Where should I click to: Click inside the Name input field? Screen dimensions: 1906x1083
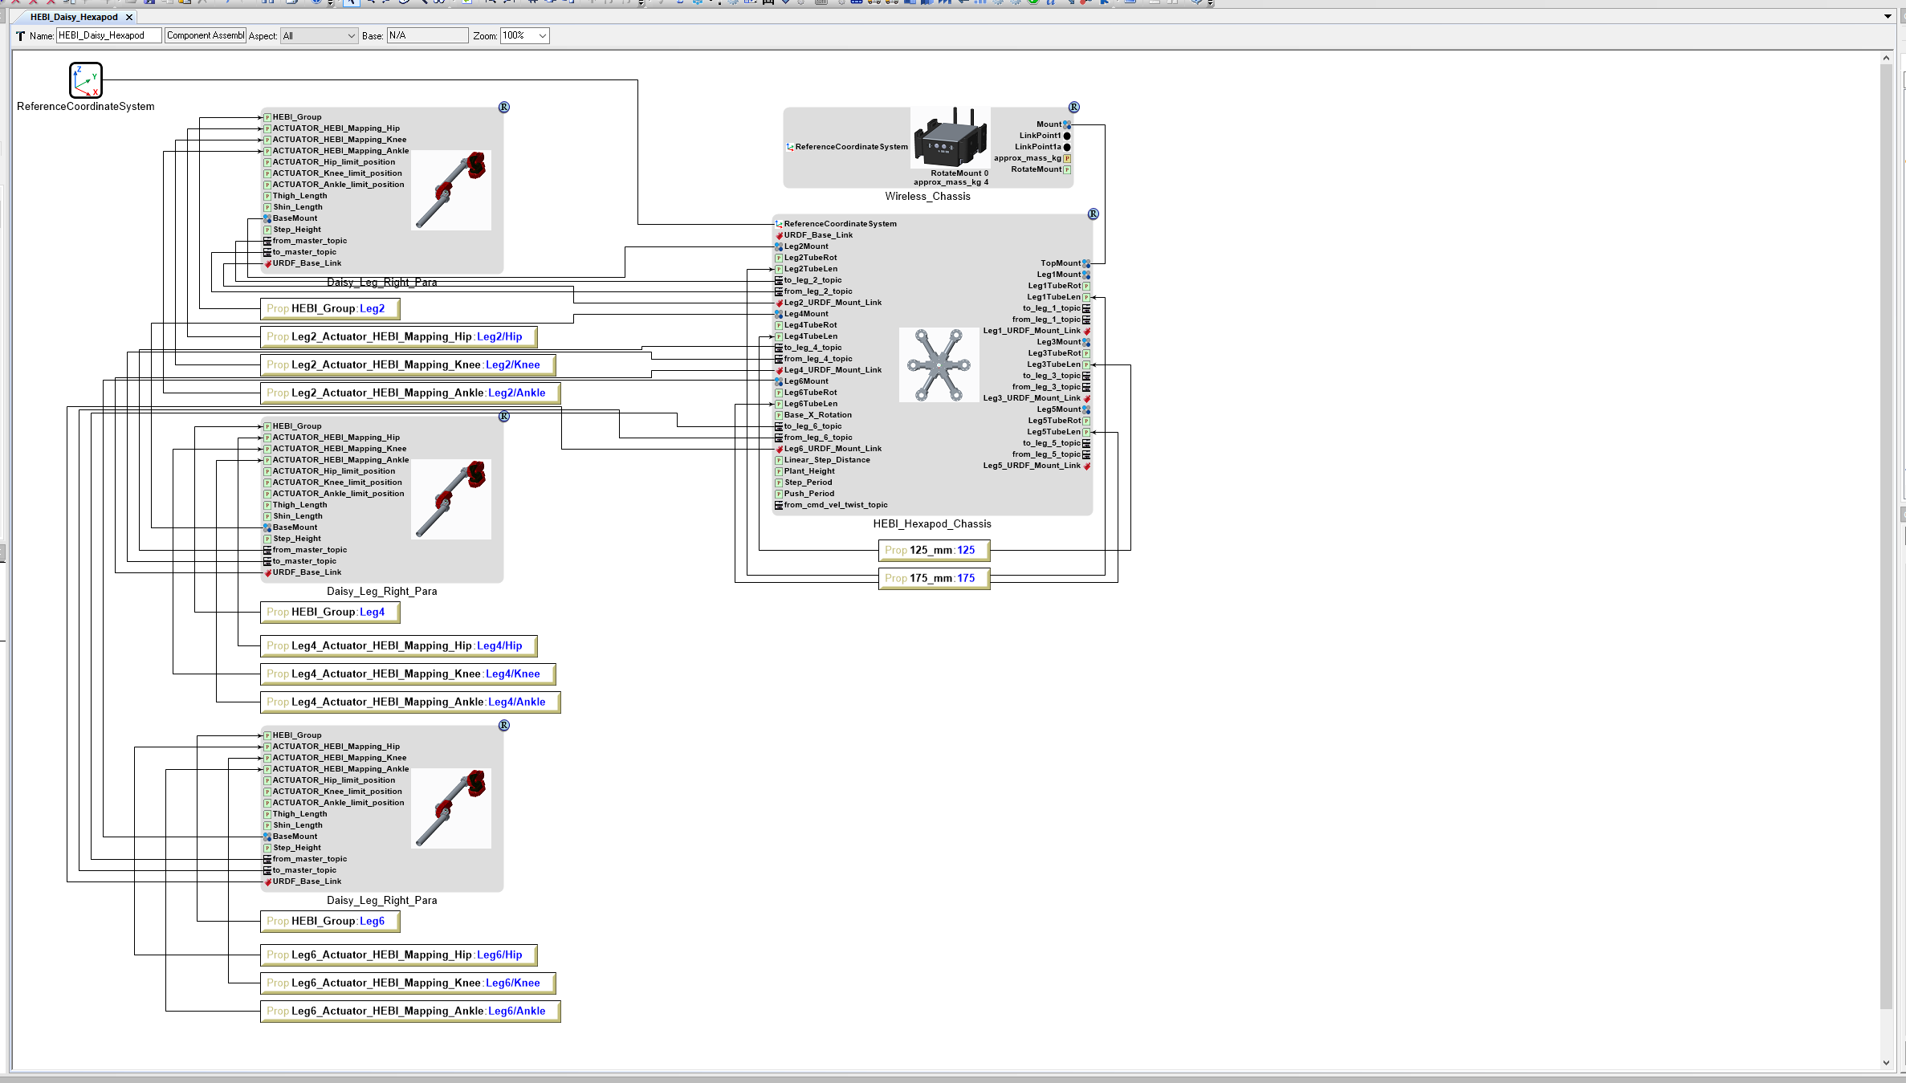(107, 35)
